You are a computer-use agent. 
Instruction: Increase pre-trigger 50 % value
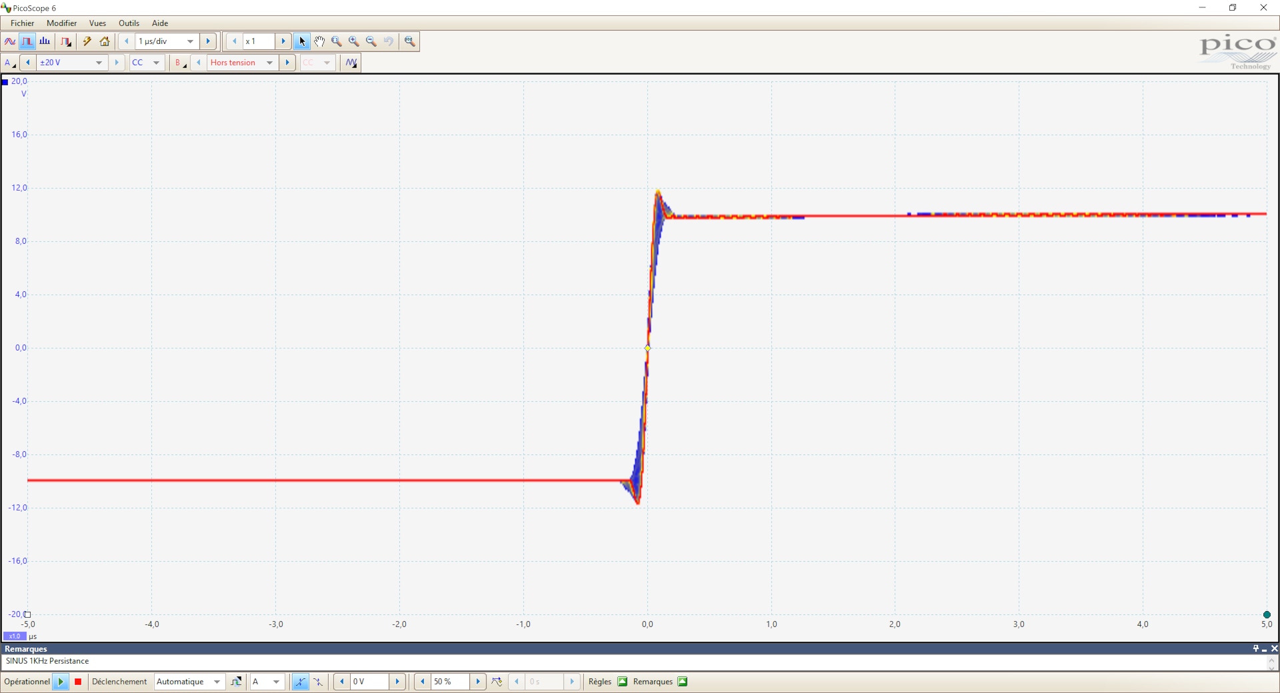[478, 682]
